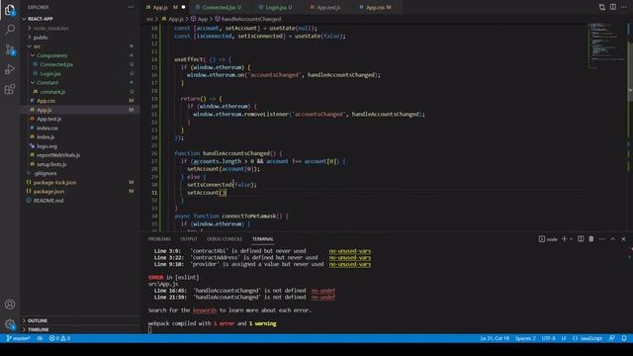Click first no-unused-vars link in terminal
633x356 pixels.
point(349,250)
